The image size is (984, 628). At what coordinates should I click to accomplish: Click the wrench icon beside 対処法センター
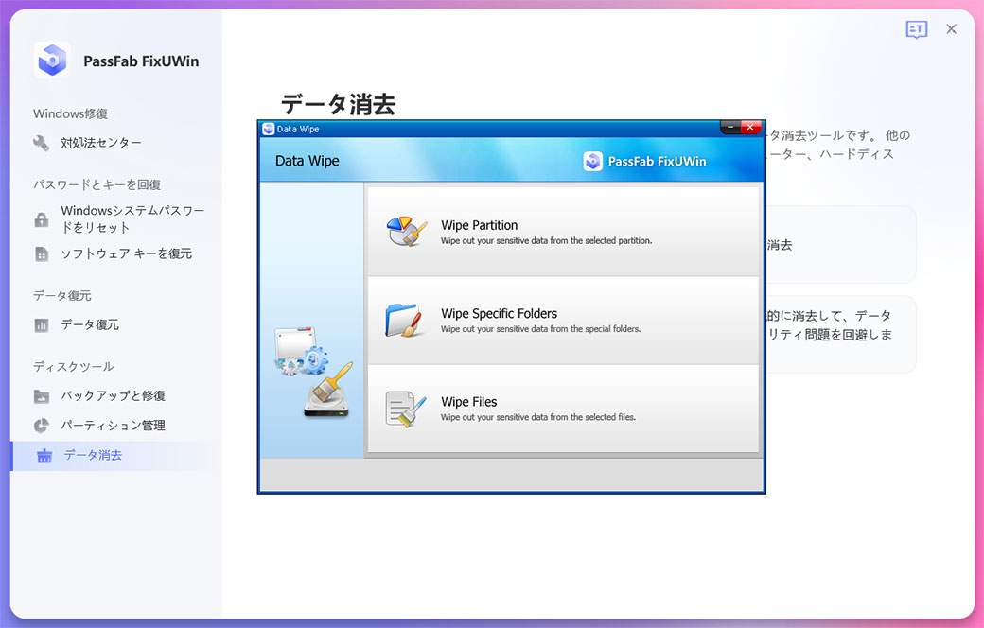pyautogui.click(x=42, y=143)
